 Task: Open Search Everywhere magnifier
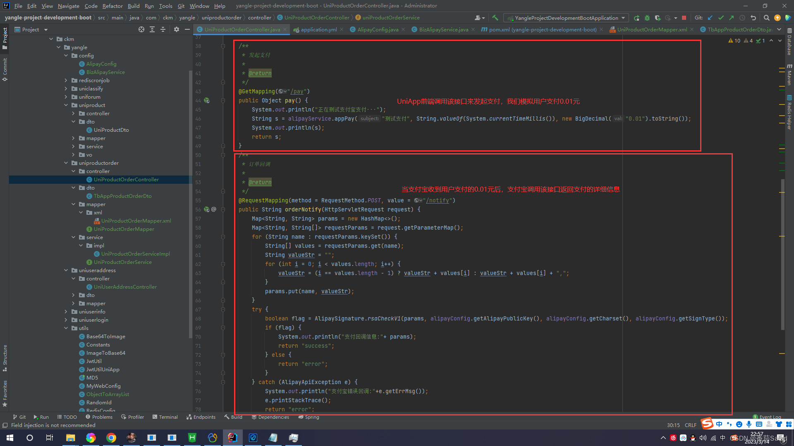click(766, 18)
